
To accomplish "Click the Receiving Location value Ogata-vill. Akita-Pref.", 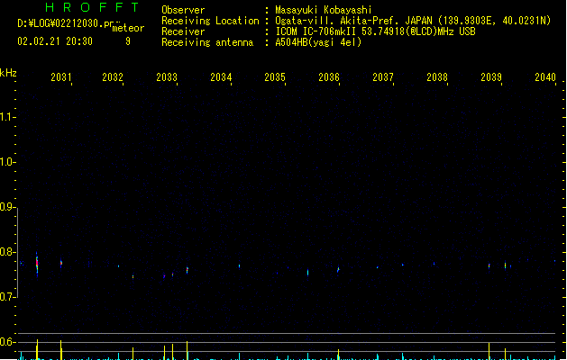I will [337, 21].
